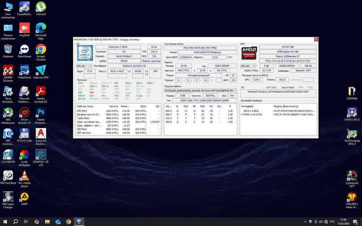The image size is (362, 226).
Task: Open File Explorer from the taskbar
Action: click(47, 222)
